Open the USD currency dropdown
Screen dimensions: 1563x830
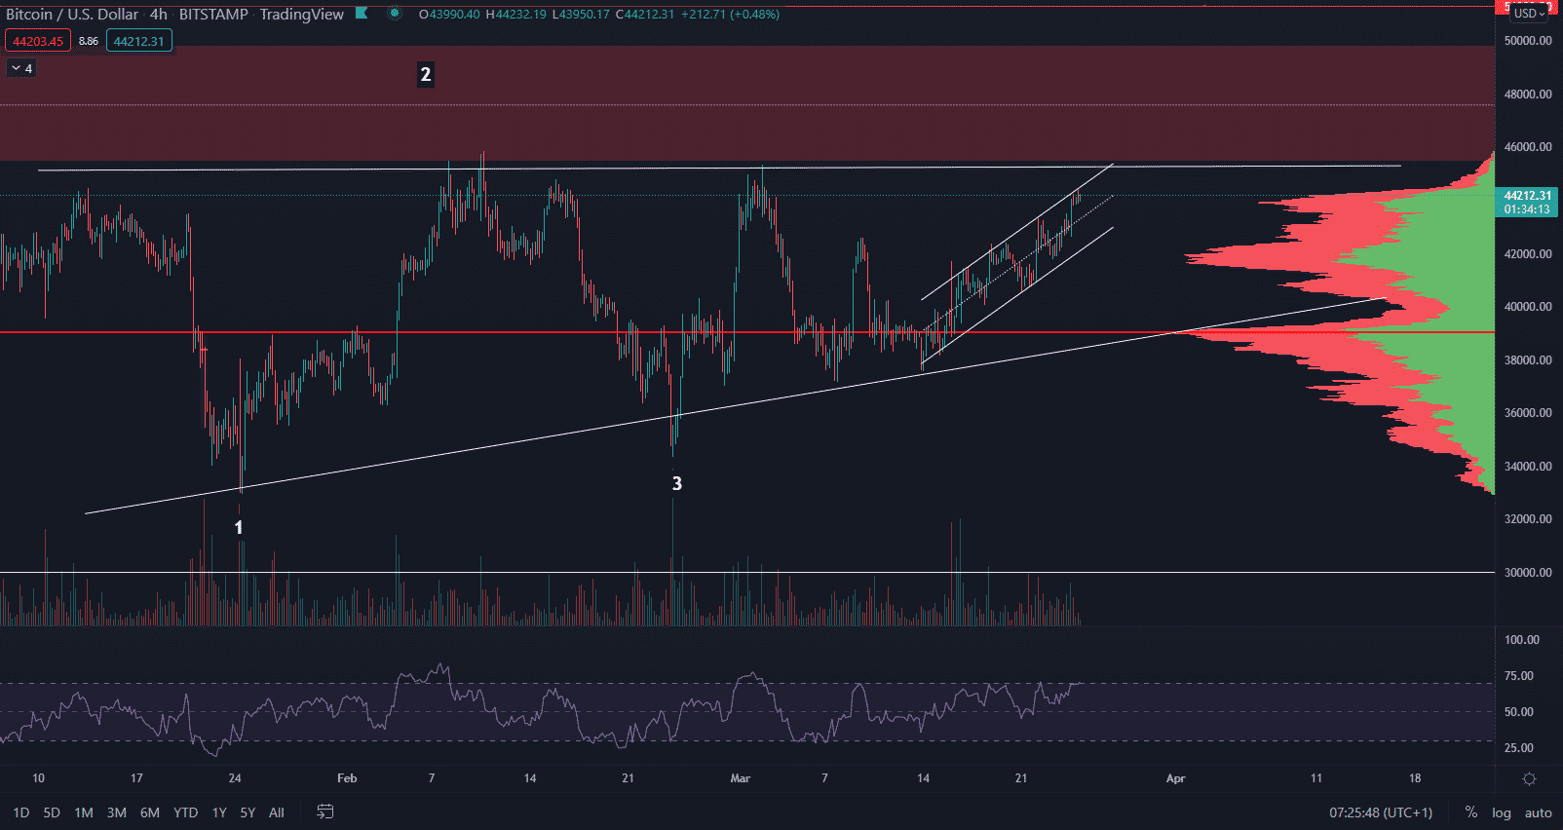coord(1529,13)
